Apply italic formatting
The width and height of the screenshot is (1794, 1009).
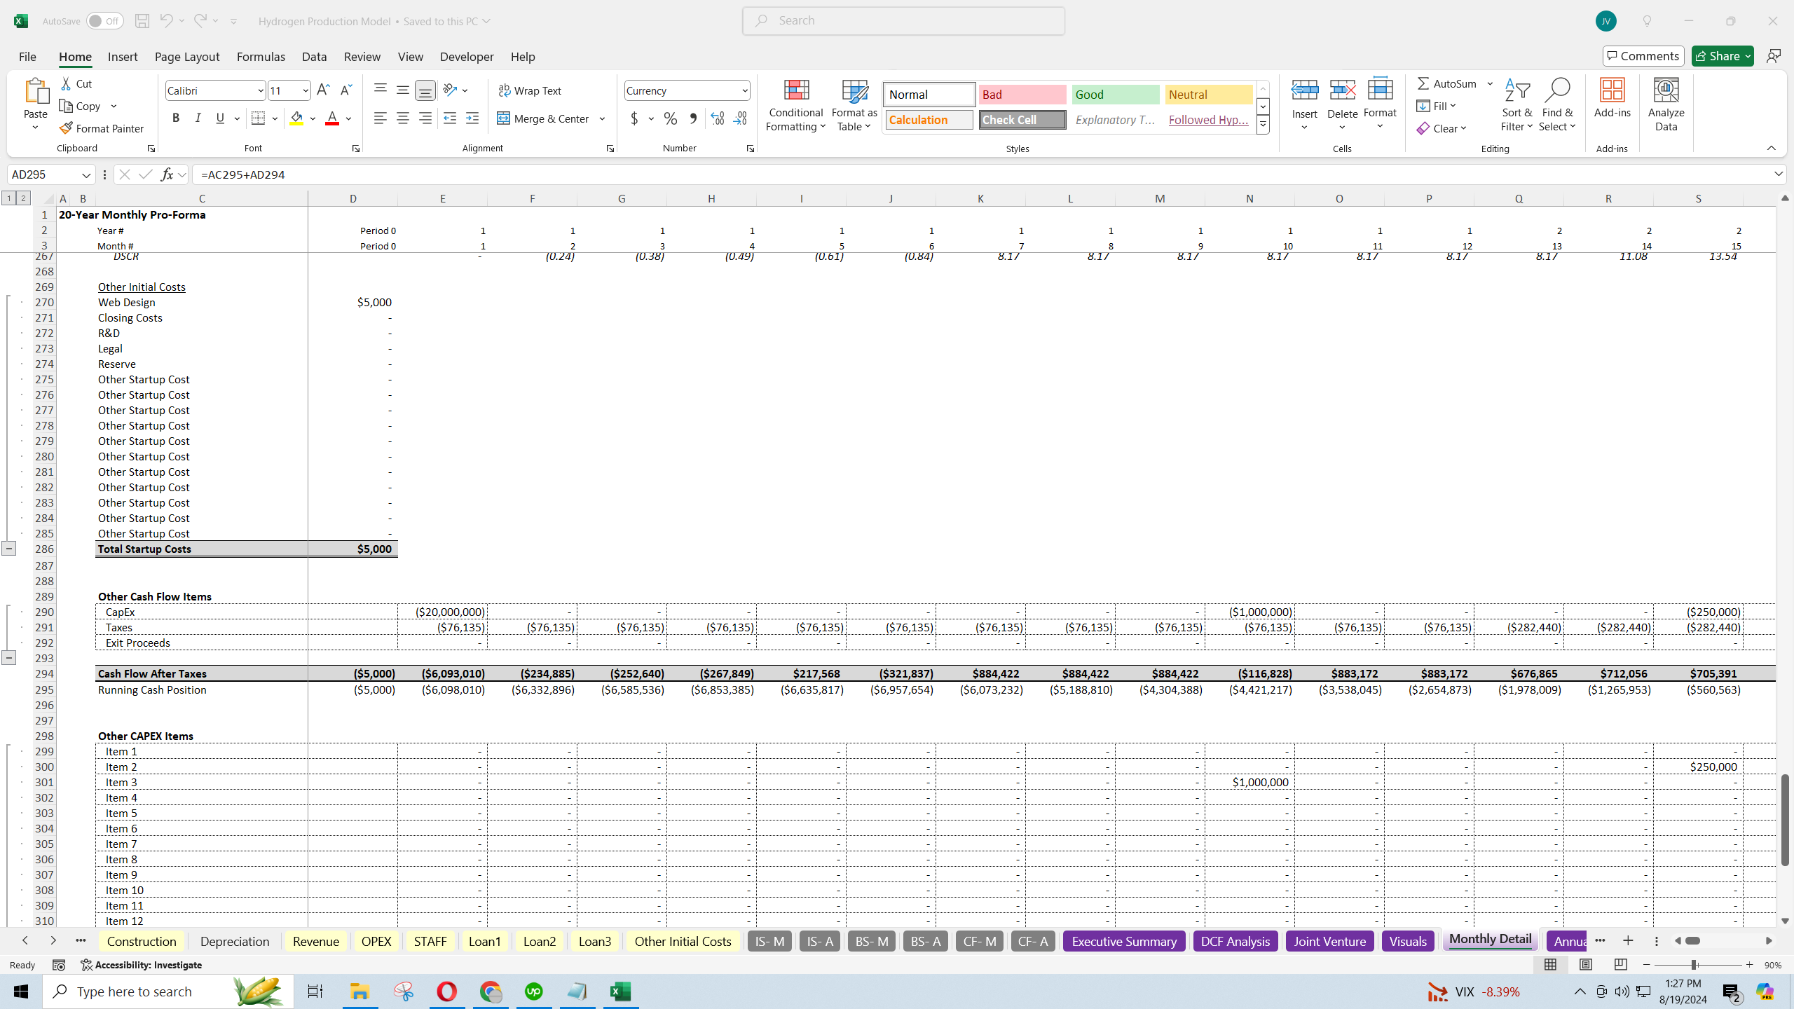[198, 118]
